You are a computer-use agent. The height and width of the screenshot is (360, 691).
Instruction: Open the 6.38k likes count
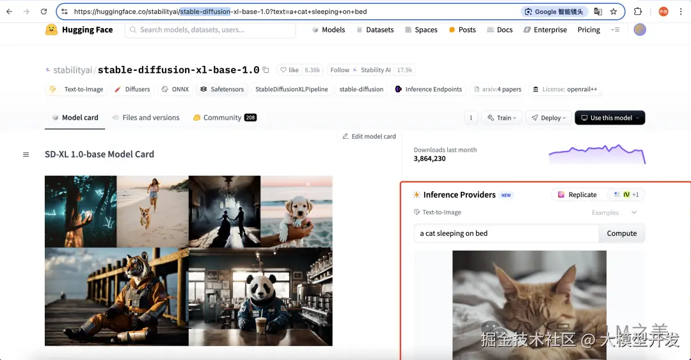[x=312, y=70]
